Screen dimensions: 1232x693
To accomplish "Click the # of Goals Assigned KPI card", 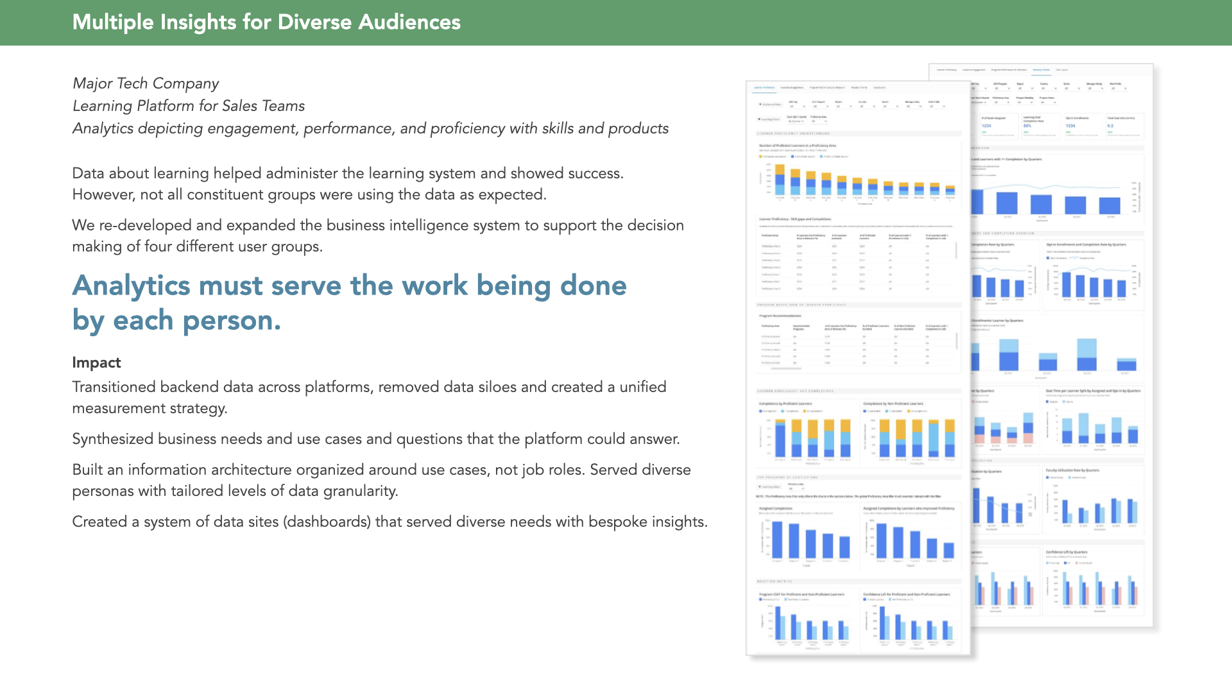I will (x=999, y=126).
